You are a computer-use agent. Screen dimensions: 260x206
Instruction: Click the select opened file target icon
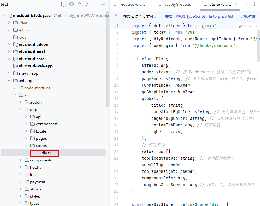pos(72,4)
